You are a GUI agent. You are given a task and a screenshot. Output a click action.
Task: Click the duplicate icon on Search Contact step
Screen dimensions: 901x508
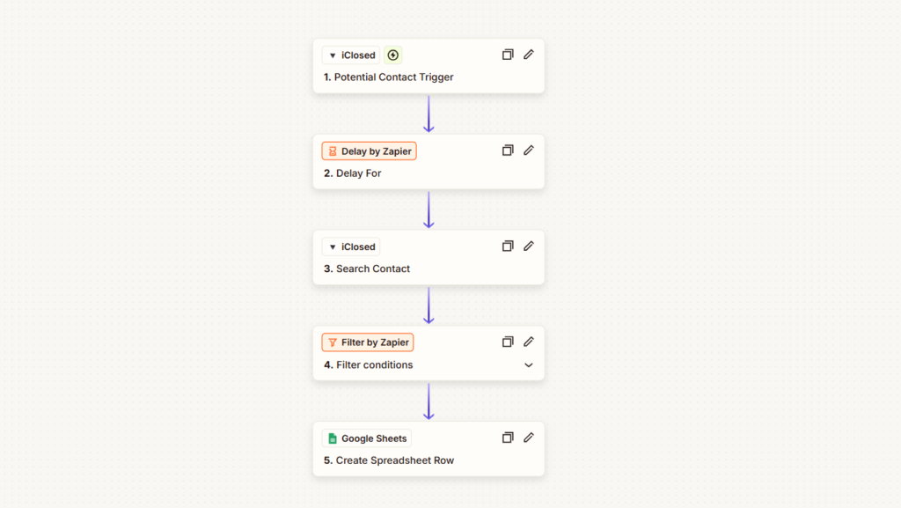[508, 247]
